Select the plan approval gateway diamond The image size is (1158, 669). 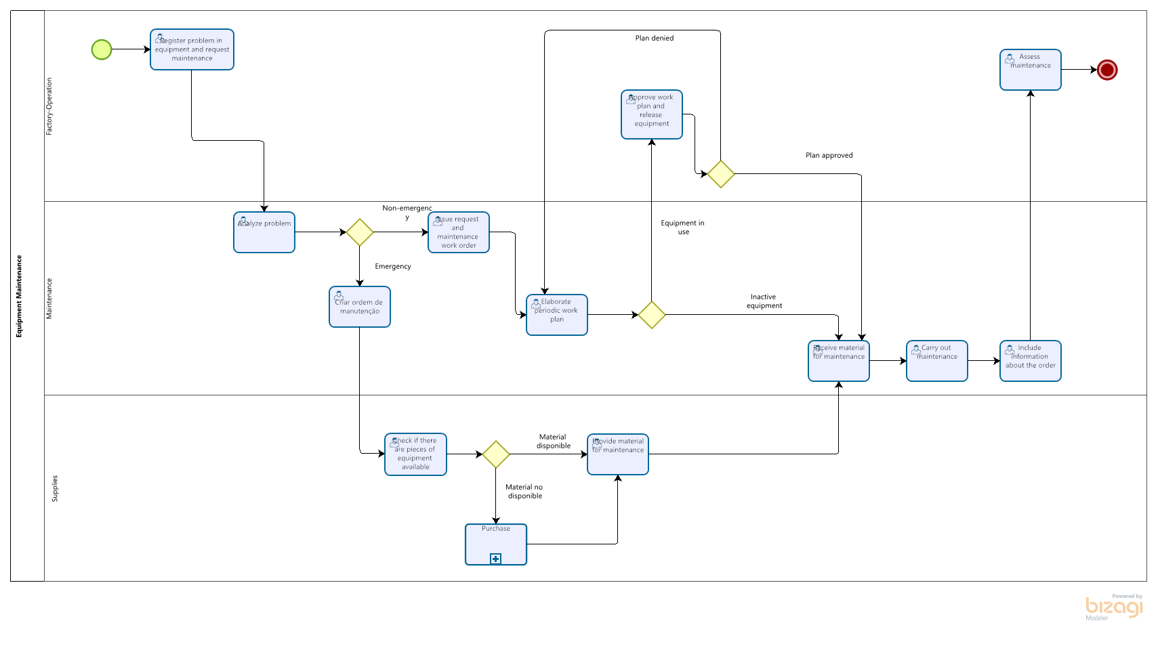[721, 174]
